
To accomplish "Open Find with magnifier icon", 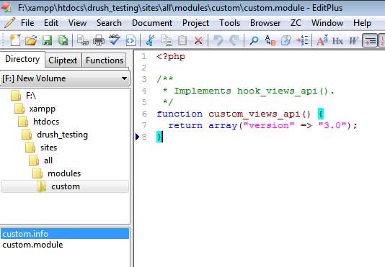I will click(x=254, y=40).
